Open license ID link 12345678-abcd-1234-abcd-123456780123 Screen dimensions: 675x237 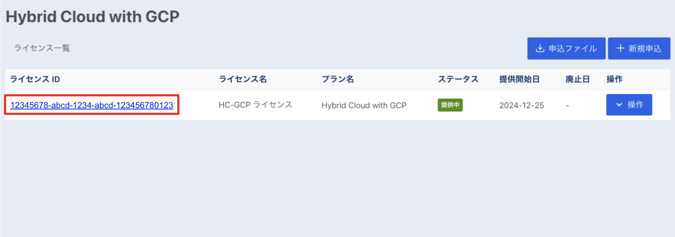tap(92, 105)
